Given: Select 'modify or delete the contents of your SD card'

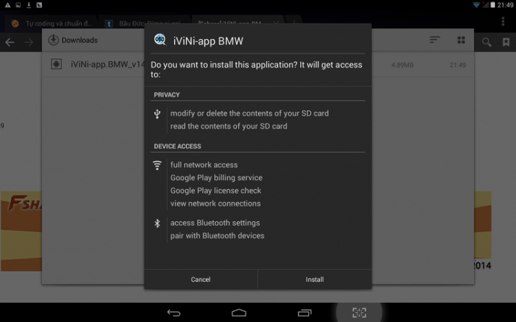Looking at the screenshot, I should pyautogui.click(x=250, y=114).
